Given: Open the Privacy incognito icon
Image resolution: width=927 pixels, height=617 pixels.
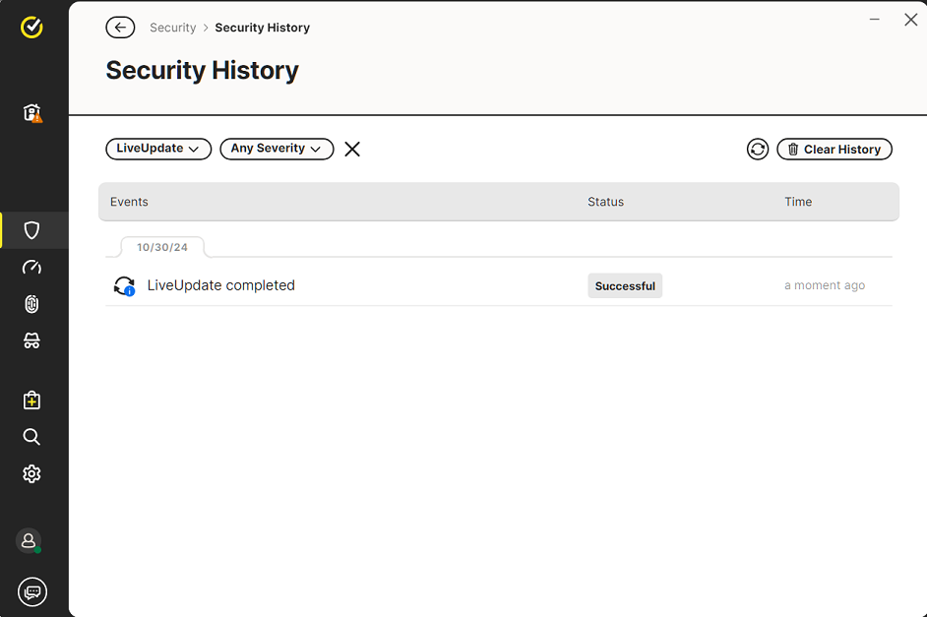Looking at the screenshot, I should click(31, 340).
